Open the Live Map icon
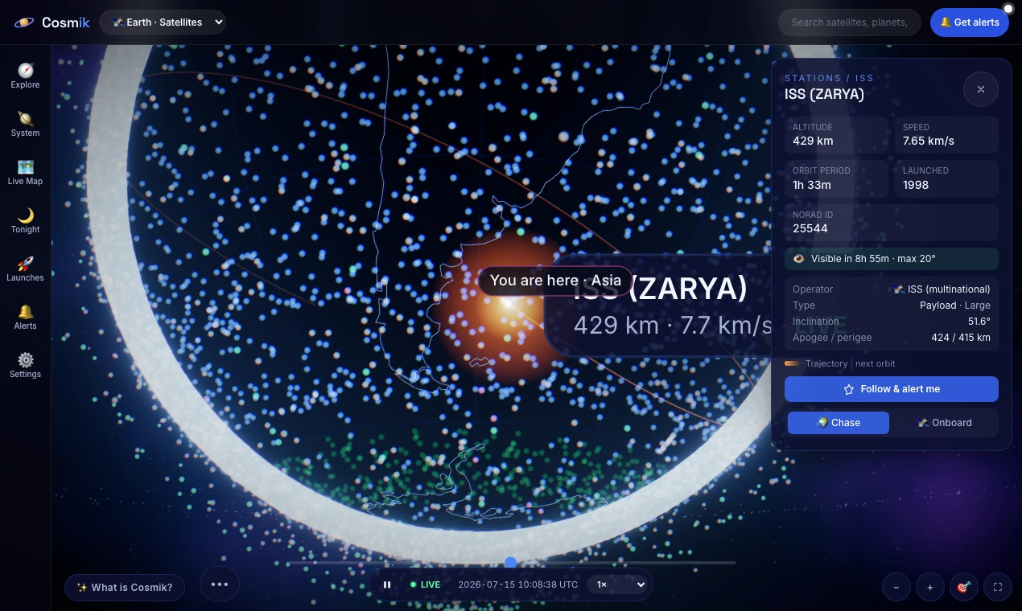This screenshot has width=1022, height=611. point(26,166)
